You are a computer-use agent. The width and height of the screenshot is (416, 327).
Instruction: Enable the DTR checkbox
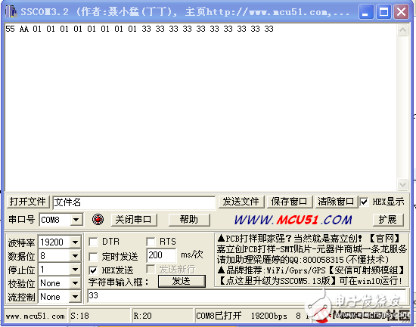93,242
